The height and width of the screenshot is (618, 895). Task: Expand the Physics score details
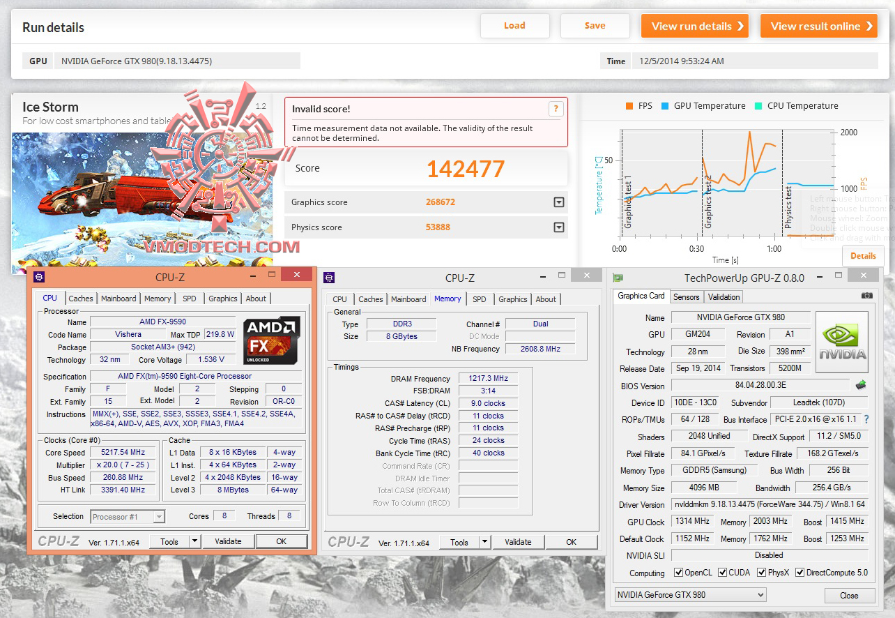(x=558, y=227)
